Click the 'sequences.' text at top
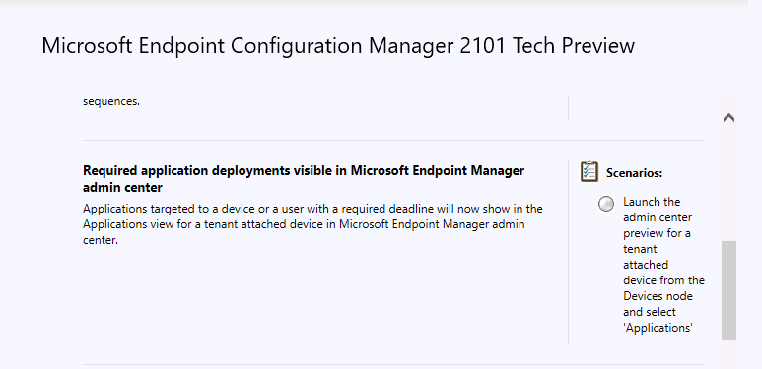This screenshot has height=369, width=762. pyautogui.click(x=111, y=101)
